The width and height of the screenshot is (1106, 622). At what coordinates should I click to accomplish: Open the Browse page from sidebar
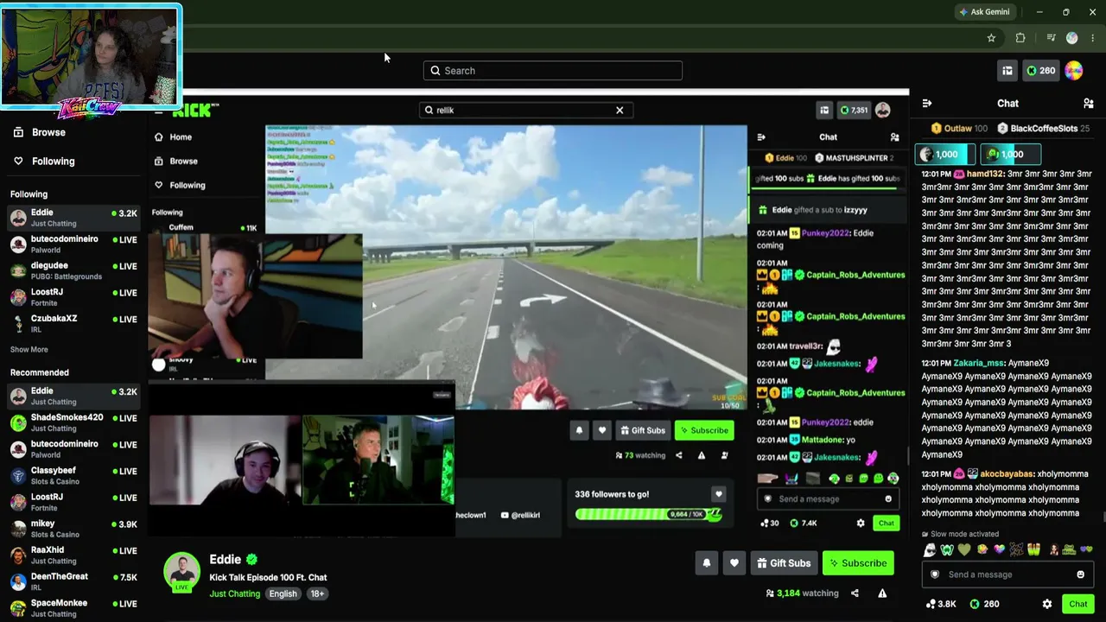[x=48, y=132]
